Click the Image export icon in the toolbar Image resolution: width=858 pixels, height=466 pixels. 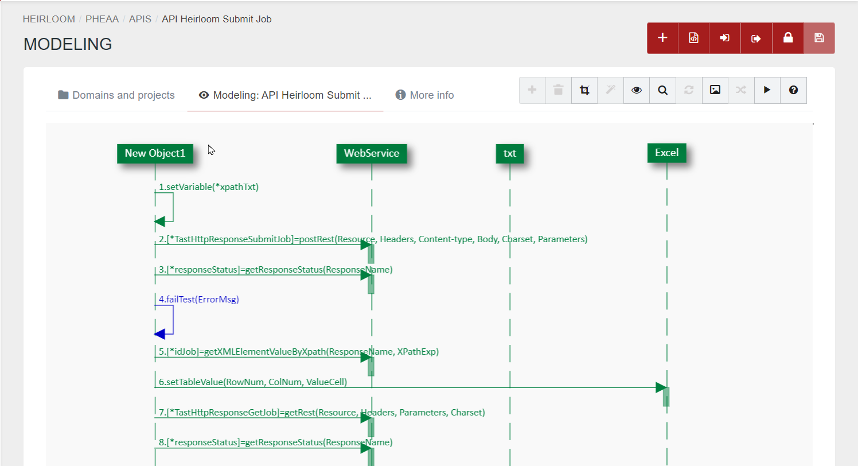click(x=715, y=90)
